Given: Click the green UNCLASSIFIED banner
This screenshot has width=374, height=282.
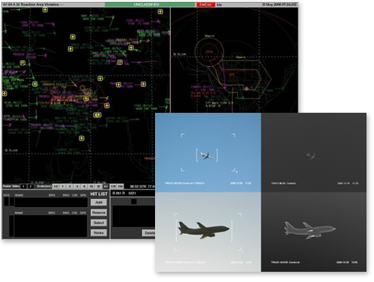Looking at the screenshot, I should [x=150, y=5].
